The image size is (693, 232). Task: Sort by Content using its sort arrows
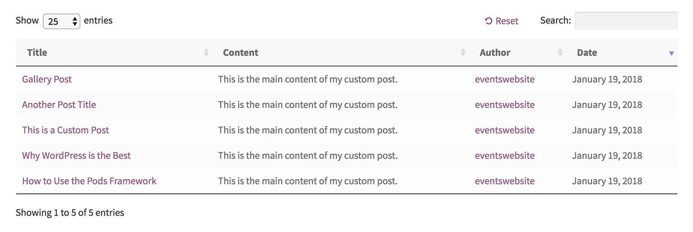(463, 53)
